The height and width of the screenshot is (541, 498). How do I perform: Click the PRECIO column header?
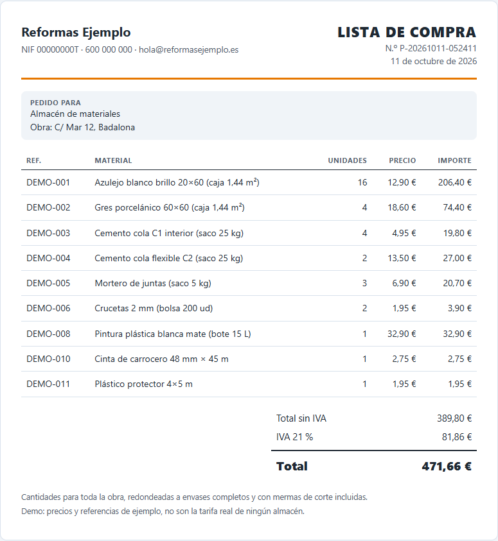(402, 160)
